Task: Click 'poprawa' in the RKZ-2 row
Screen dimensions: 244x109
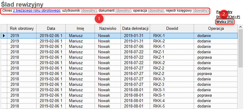Action: [216, 73]
